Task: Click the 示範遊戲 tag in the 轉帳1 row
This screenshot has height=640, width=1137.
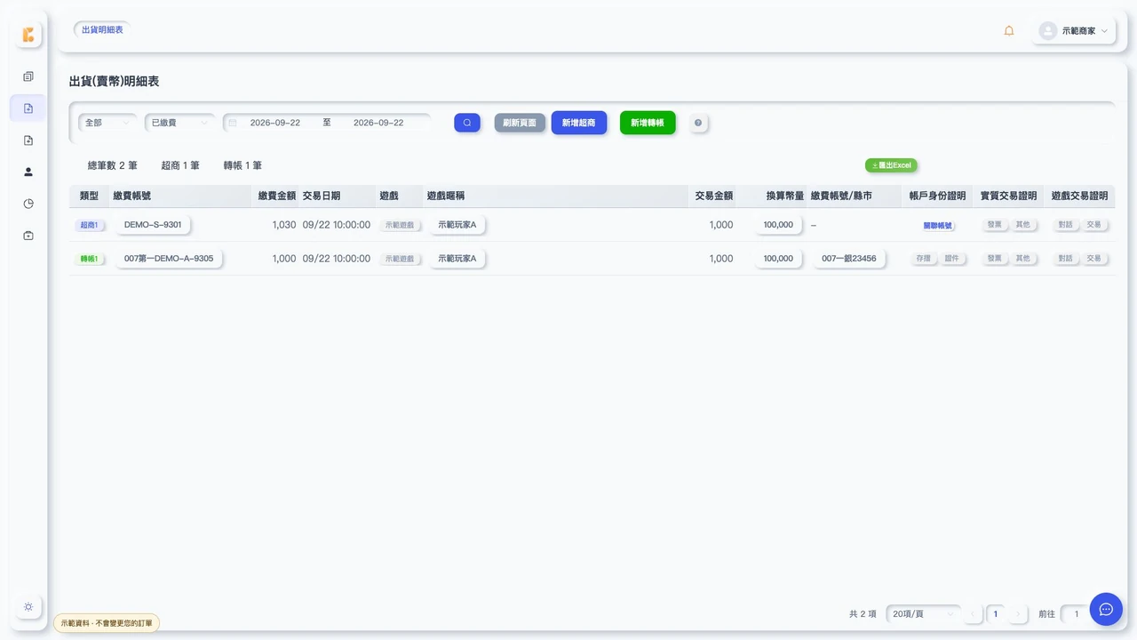Action: pos(400,259)
